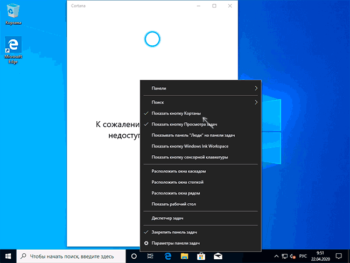The width and height of the screenshot is (350, 263).
Task: Click the search magnifier icon
Action: pos(23,256)
